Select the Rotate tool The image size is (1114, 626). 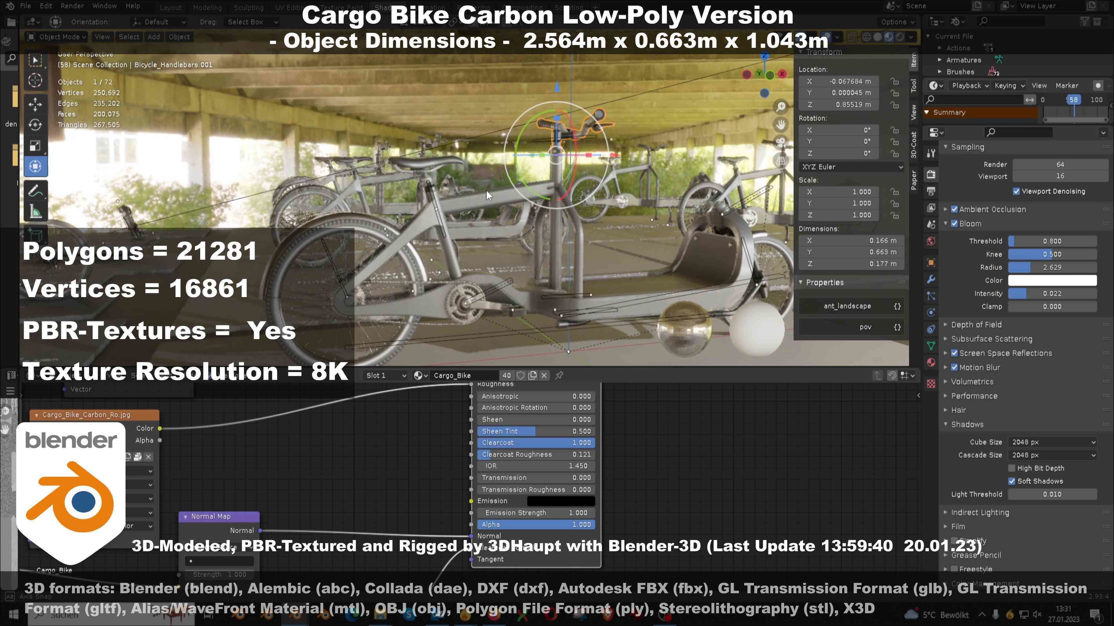tap(35, 125)
